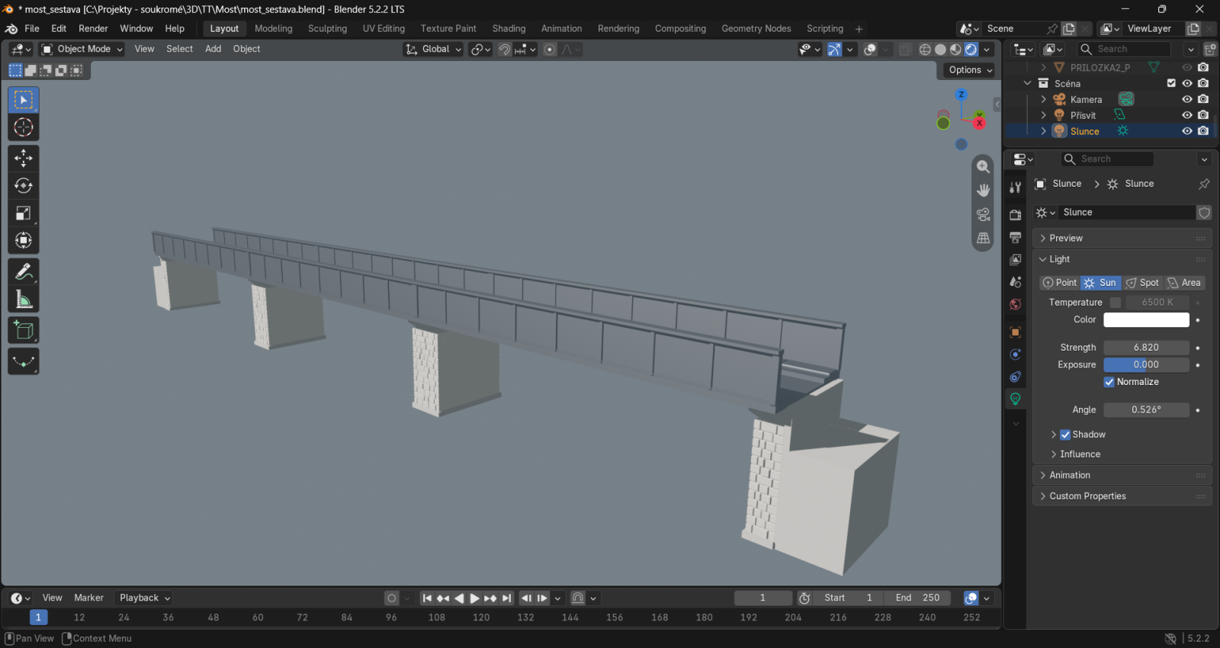
Task: Toggle camera view icon in viewport
Action: [984, 214]
